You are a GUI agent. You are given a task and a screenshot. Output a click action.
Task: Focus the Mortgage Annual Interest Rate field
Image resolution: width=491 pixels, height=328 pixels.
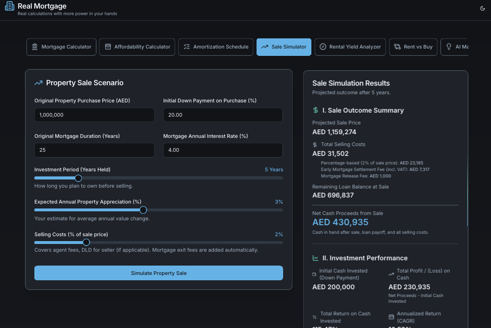[223, 150]
